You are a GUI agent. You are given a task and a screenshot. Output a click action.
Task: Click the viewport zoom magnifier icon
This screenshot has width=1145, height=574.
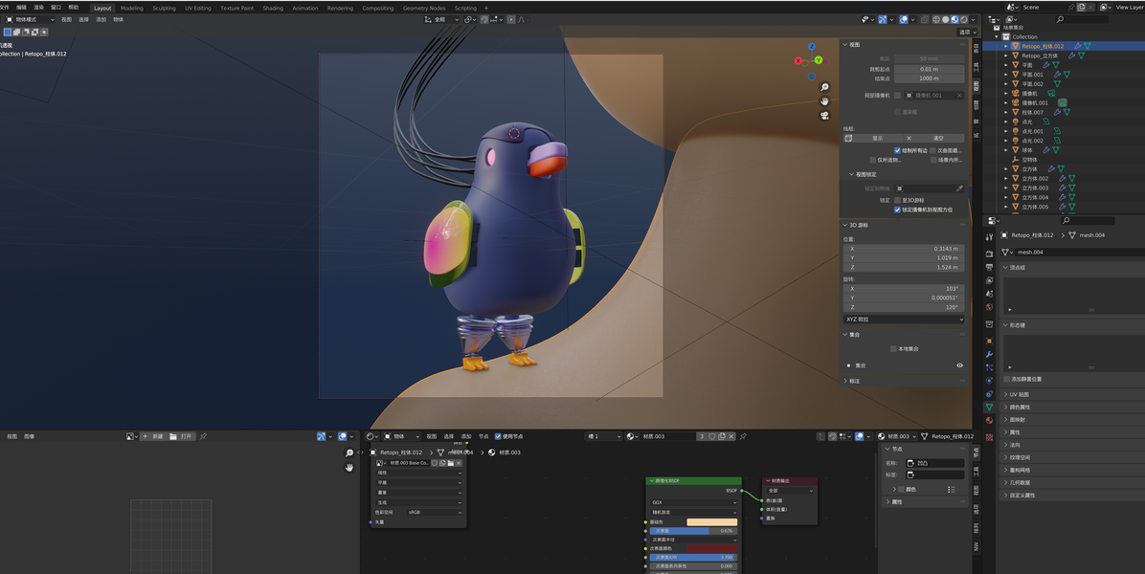pyautogui.click(x=824, y=87)
